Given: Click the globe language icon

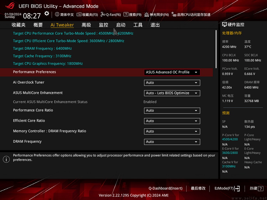Looking at the screenshot, I should (57, 15).
